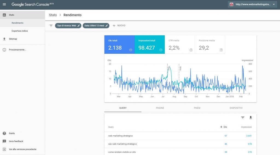Screen dimensions: 280x155
Task: Toggle the Impressioni totali metric card
Action: 149,44
